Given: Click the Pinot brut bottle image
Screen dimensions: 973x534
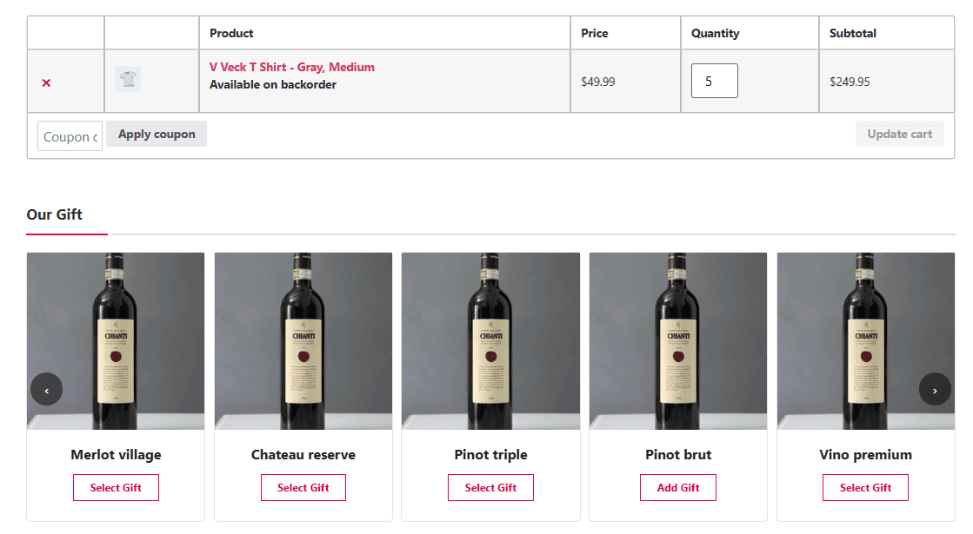Looking at the screenshot, I should 678,340.
